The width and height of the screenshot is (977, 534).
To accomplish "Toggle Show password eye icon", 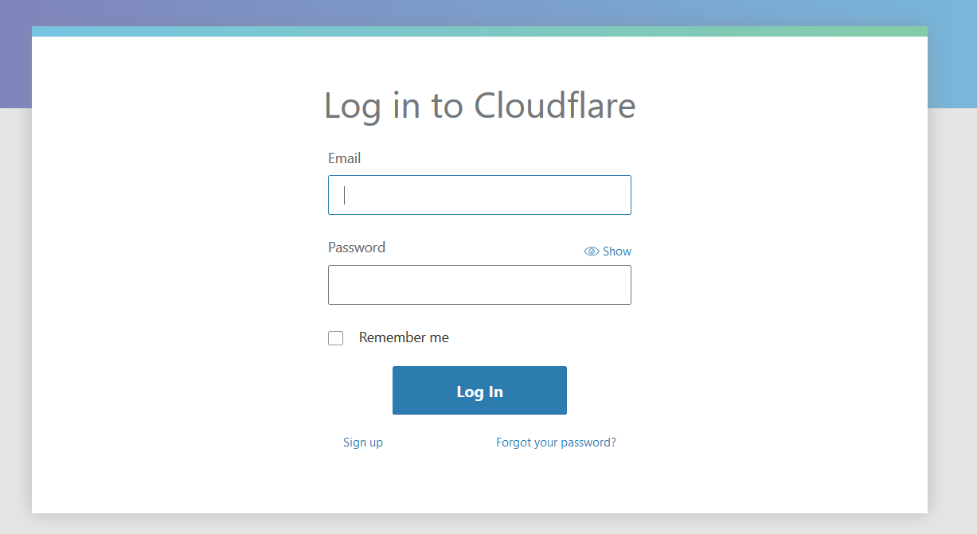I will (x=592, y=251).
